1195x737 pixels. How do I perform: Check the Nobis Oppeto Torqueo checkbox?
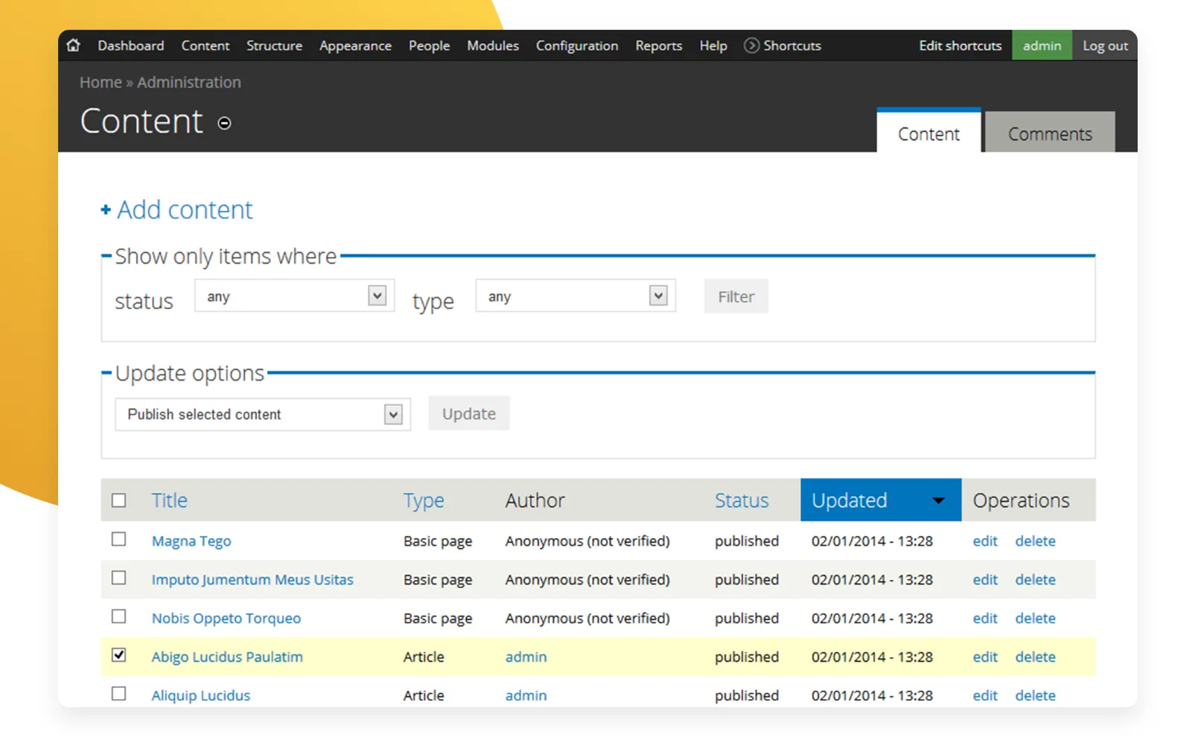coord(119,616)
